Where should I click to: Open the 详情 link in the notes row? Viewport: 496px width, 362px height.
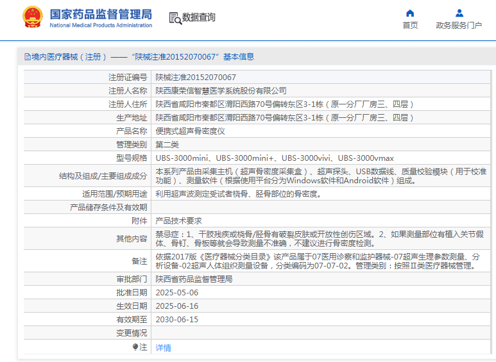(x=164, y=348)
